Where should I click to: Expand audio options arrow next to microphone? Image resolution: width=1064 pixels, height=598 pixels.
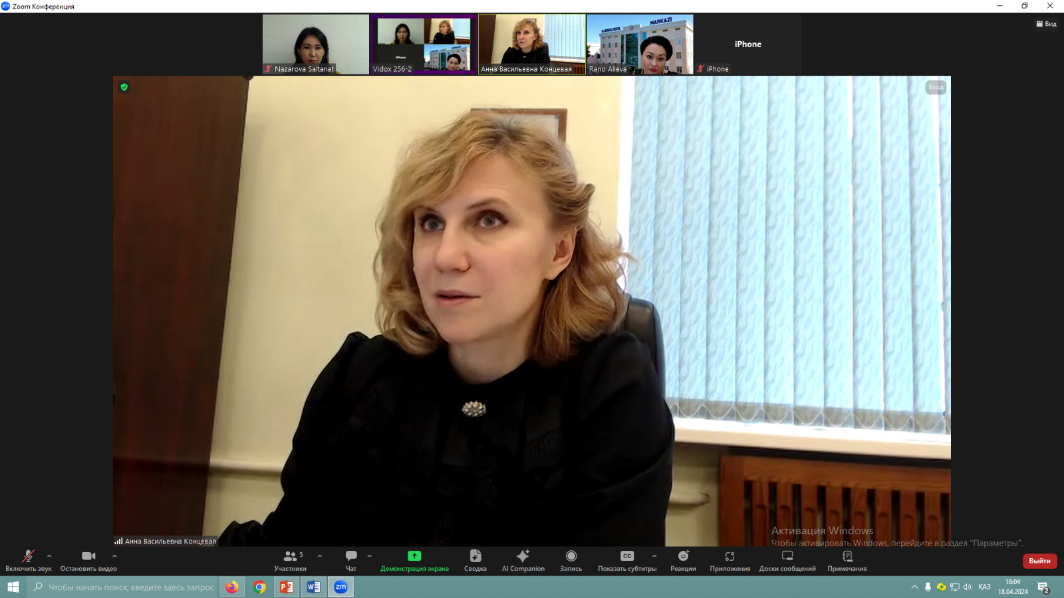[x=49, y=556]
